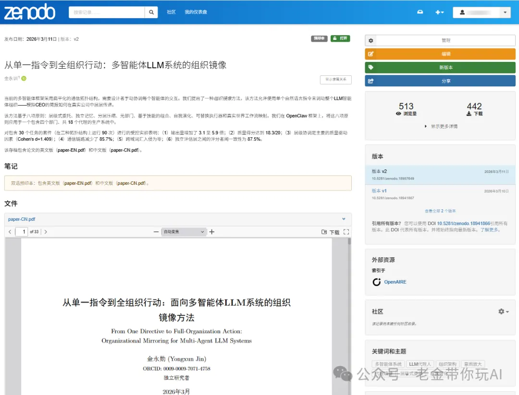The height and width of the screenshot is (395, 519).
Task: Click the search magnifier icon in header
Action: click(x=151, y=12)
